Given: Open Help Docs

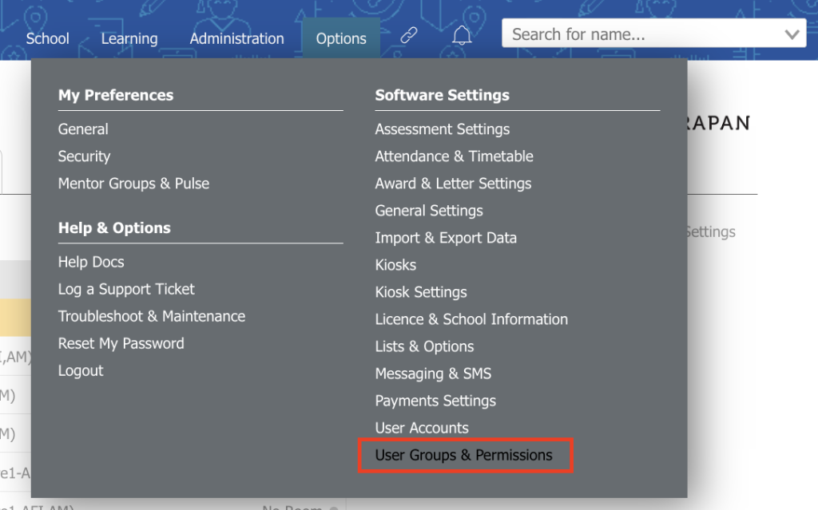Looking at the screenshot, I should pyautogui.click(x=91, y=262).
